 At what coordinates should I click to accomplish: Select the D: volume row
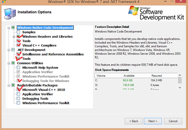[136, 85]
